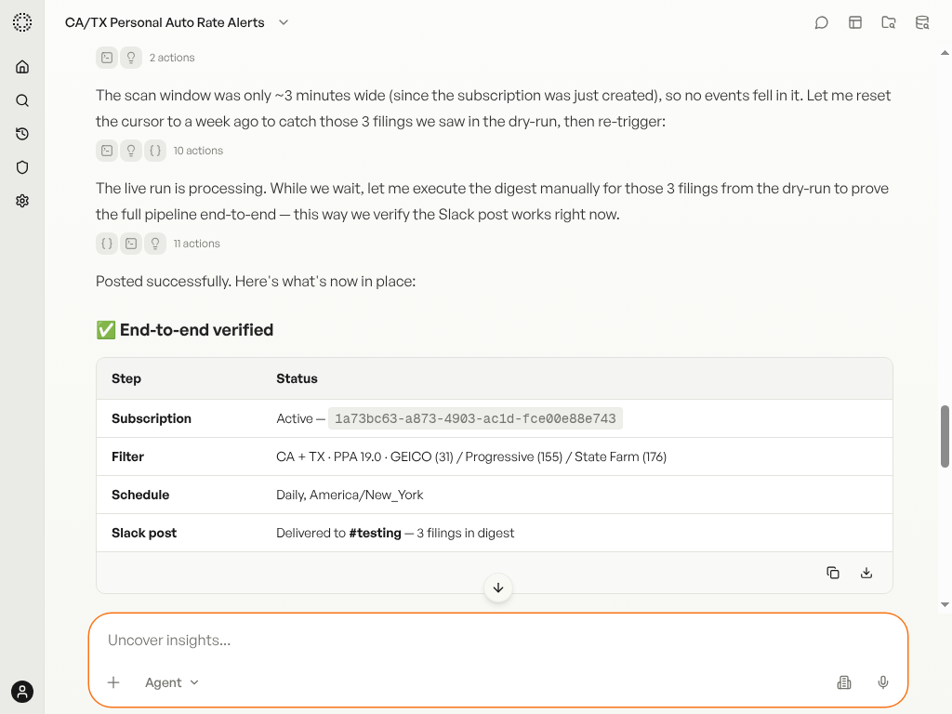Click terminal icon beside 10 actions
The height and width of the screenshot is (714, 952).
(107, 151)
